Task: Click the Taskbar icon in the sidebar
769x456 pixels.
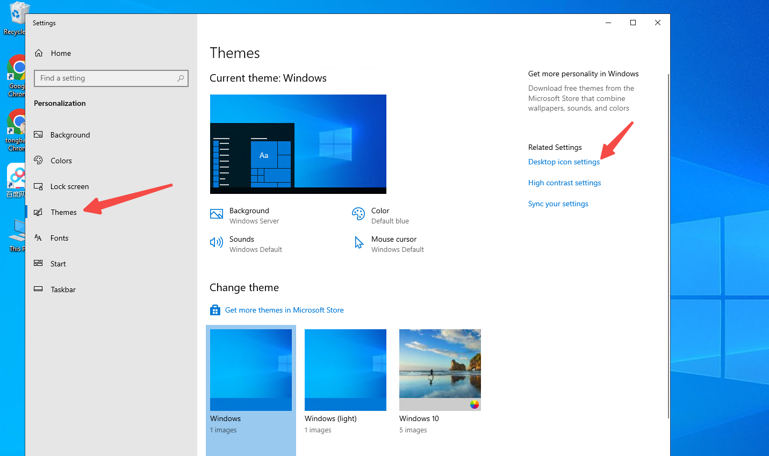Action: pos(38,289)
